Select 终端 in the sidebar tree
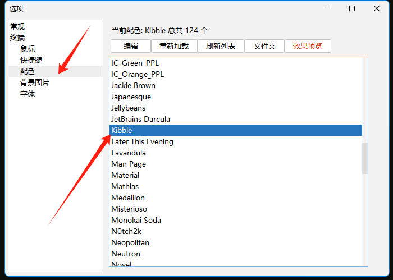 [x=17, y=38]
